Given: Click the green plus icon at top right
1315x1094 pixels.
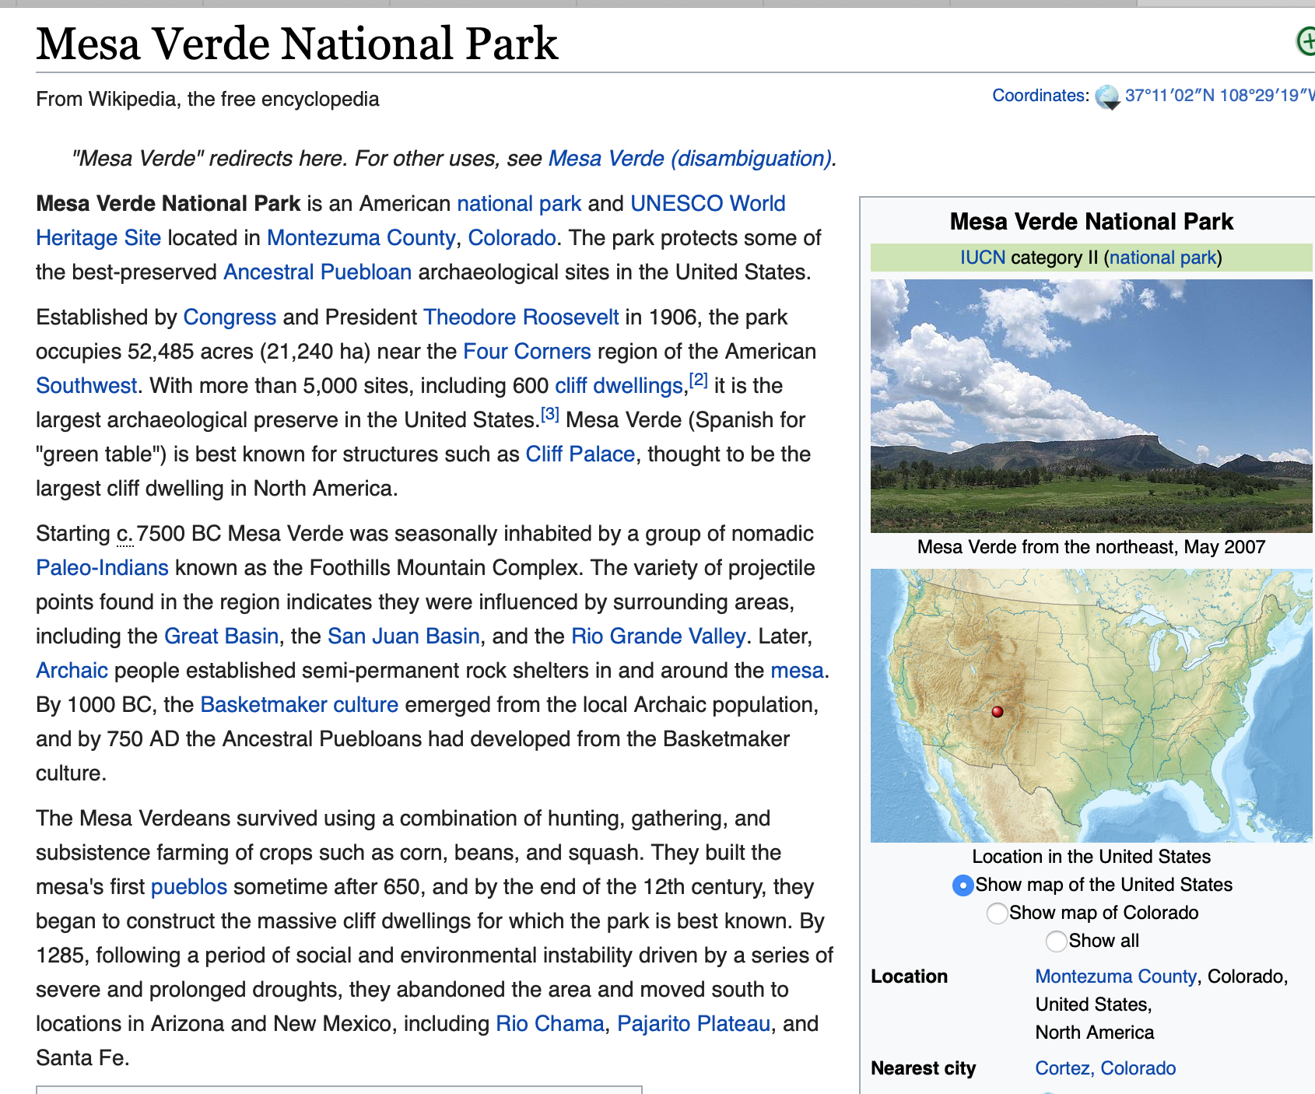Looking at the screenshot, I should tap(1306, 40).
